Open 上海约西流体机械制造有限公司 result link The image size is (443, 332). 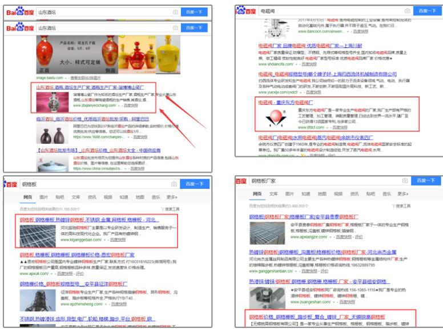[x=328, y=74]
